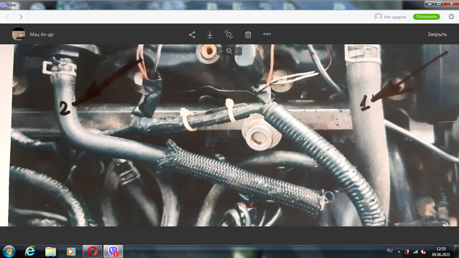Rotate the picture using the rotate icon

228,34
